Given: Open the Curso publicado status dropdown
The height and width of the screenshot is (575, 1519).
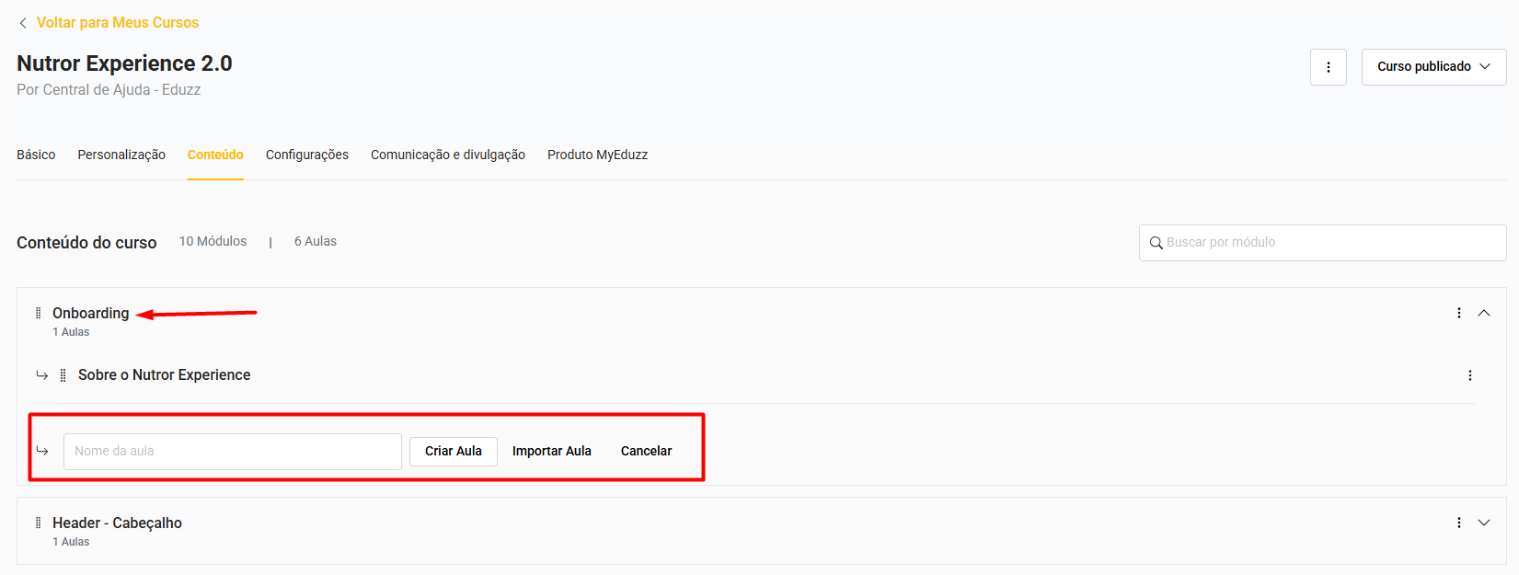Looking at the screenshot, I should (1433, 67).
